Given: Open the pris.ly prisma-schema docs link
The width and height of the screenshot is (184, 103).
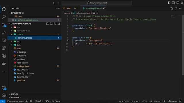Looking at the screenshot, I should click(x=137, y=19).
